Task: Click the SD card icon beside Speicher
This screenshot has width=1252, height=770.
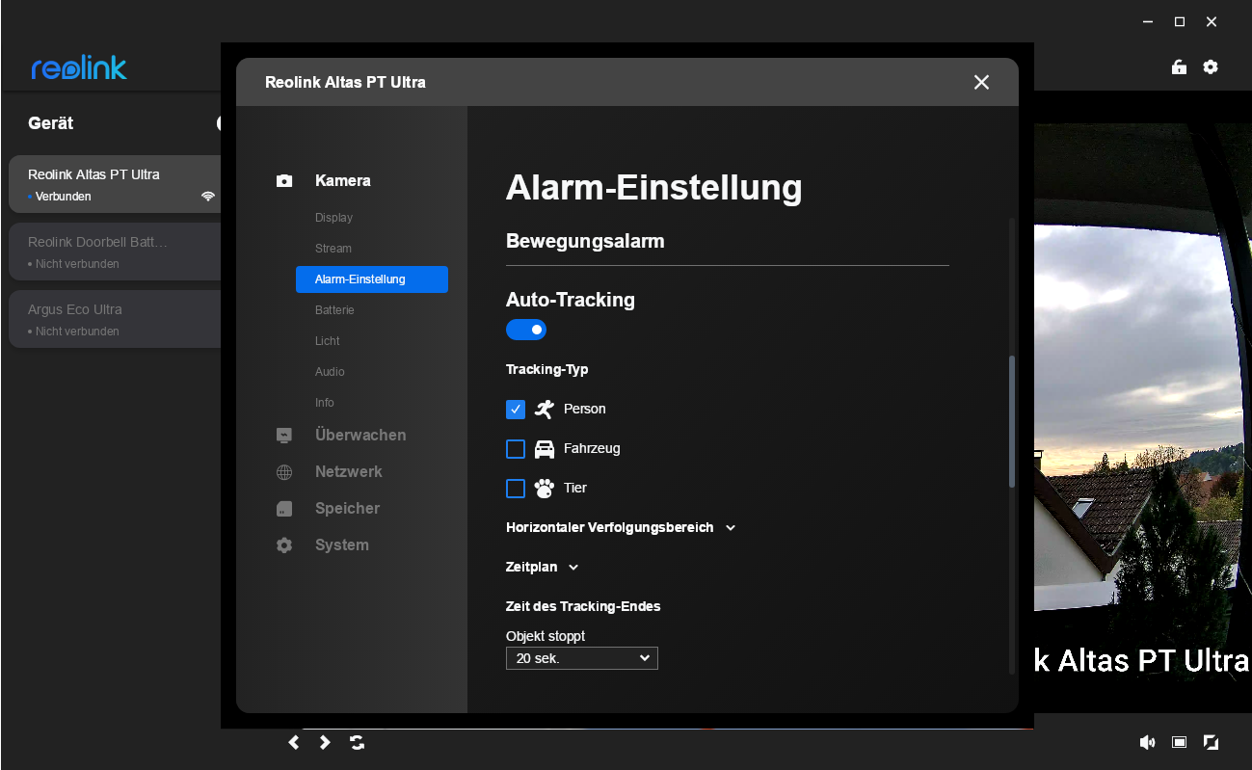Action: click(x=284, y=509)
